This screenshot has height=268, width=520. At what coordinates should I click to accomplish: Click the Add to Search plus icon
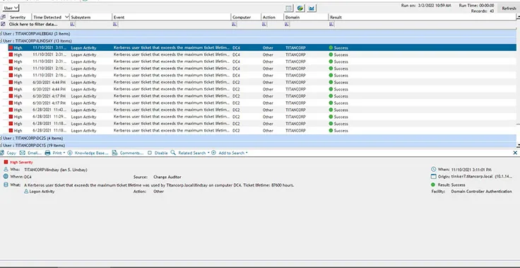[x=213, y=153]
